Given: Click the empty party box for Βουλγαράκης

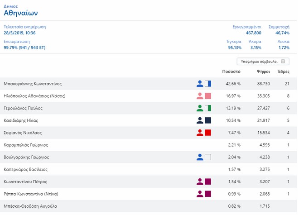Looking at the screenshot, I should pyautogui.click(x=208, y=157).
